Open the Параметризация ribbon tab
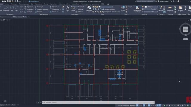The width and height of the screenshot is (191, 107). [24, 4]
